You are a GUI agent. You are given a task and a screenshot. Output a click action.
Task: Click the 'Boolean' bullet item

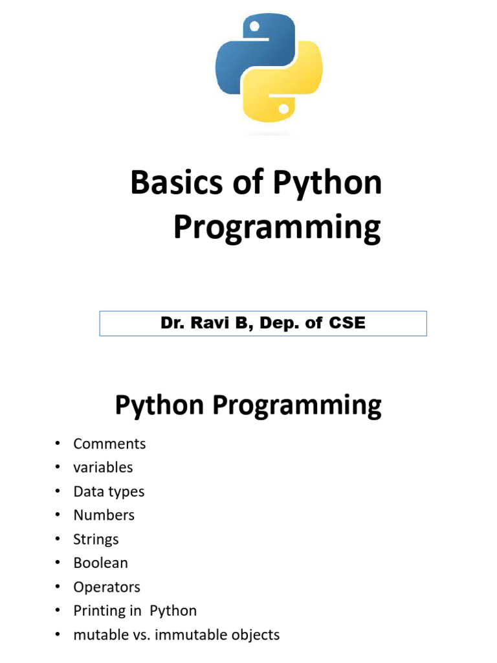coord(100,563)
